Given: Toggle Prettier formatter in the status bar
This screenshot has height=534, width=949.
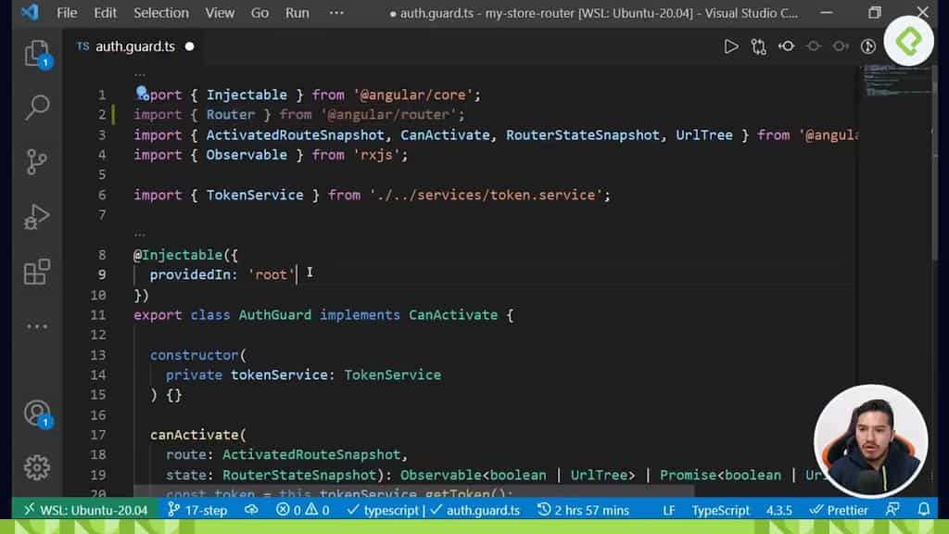Looking at the screenshot, I should 838,509.
